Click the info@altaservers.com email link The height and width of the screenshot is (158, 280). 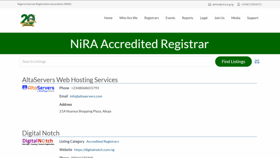(86, 96)
